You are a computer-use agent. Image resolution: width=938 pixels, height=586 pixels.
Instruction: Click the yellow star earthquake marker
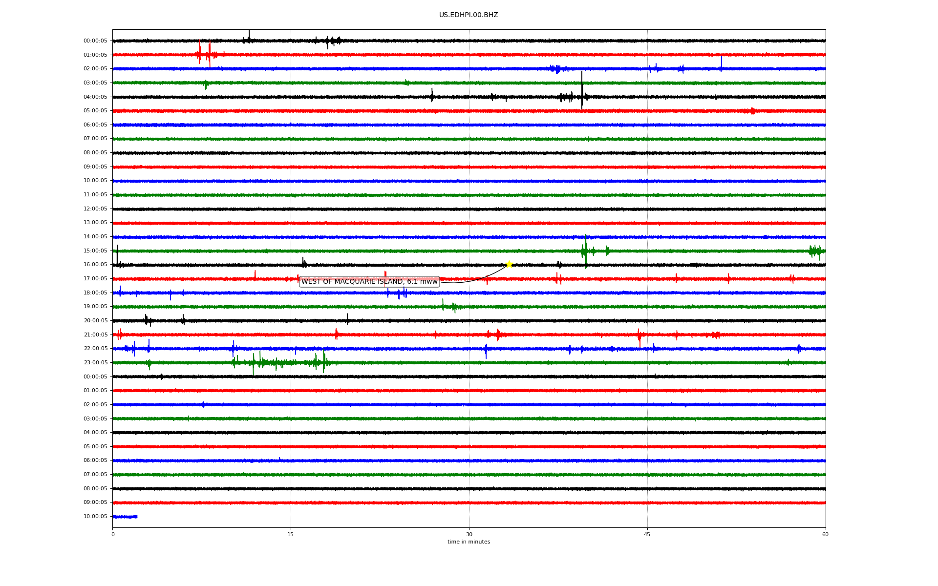509,265
